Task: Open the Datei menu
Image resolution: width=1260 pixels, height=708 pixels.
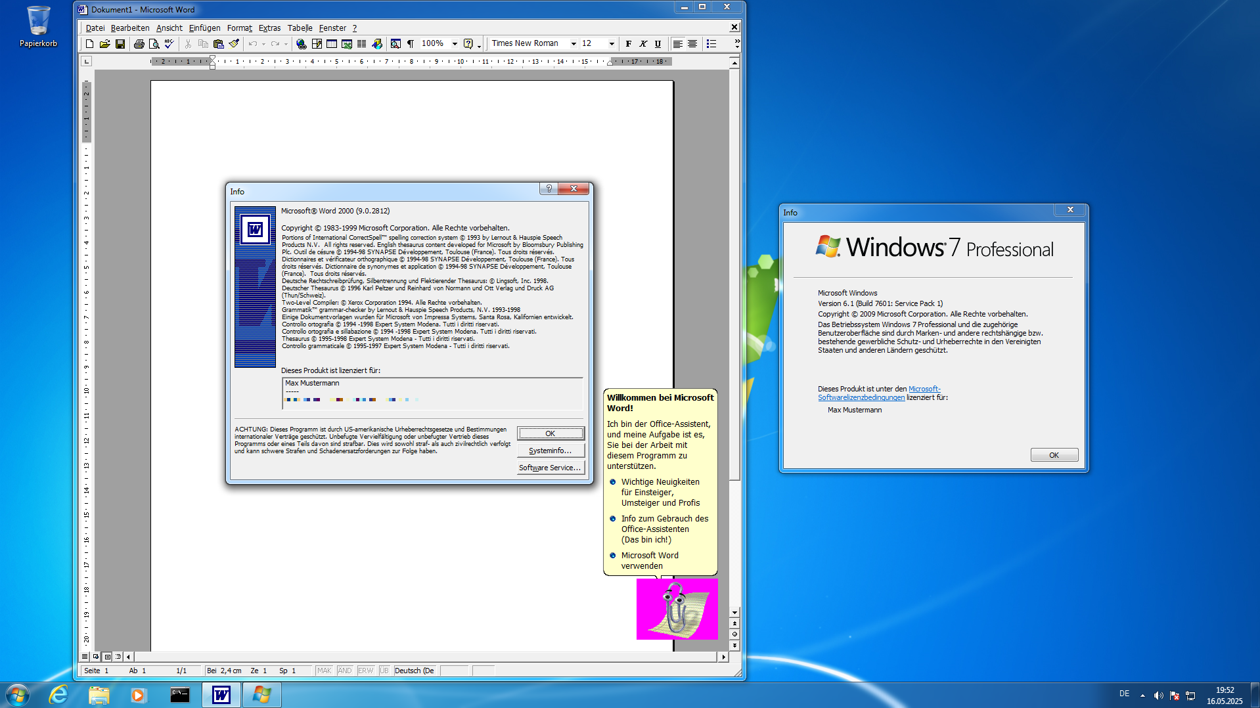Action: [x=95, y=28]
